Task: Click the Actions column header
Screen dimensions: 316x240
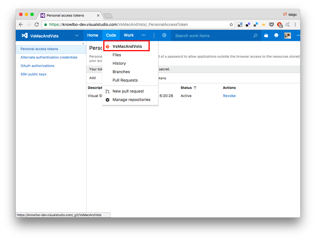Action: click(229, 88)
